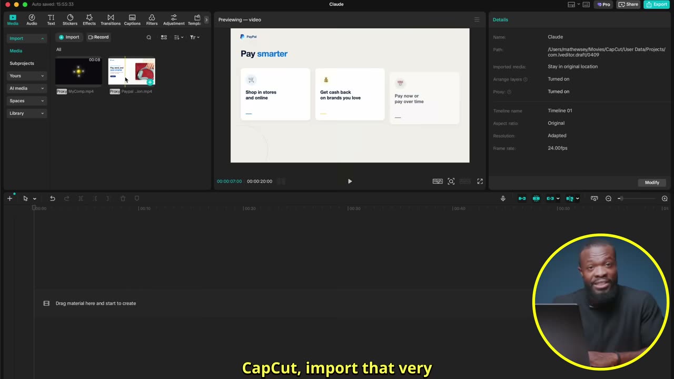Click the add track plus icon in timeline
This screenshot has height=379, width=674.
tap(9, 198)
